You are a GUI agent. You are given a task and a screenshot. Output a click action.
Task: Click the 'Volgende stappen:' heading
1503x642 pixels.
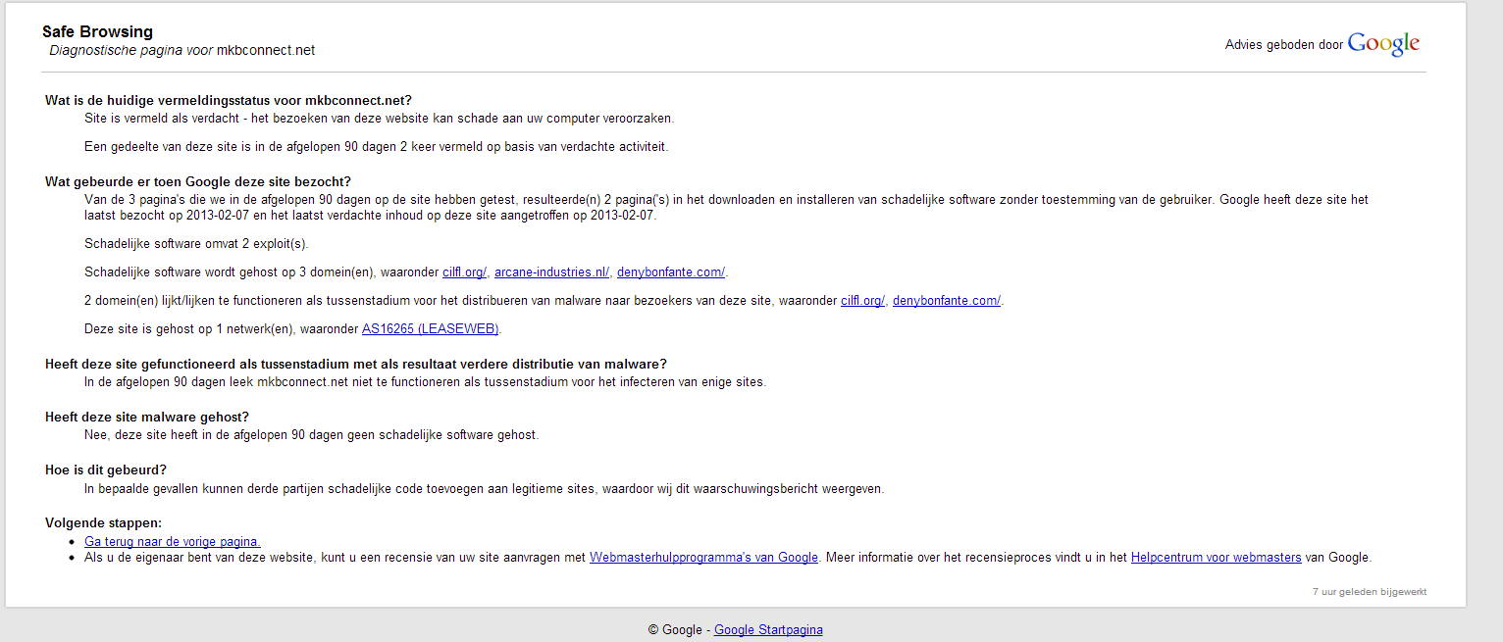104,522
